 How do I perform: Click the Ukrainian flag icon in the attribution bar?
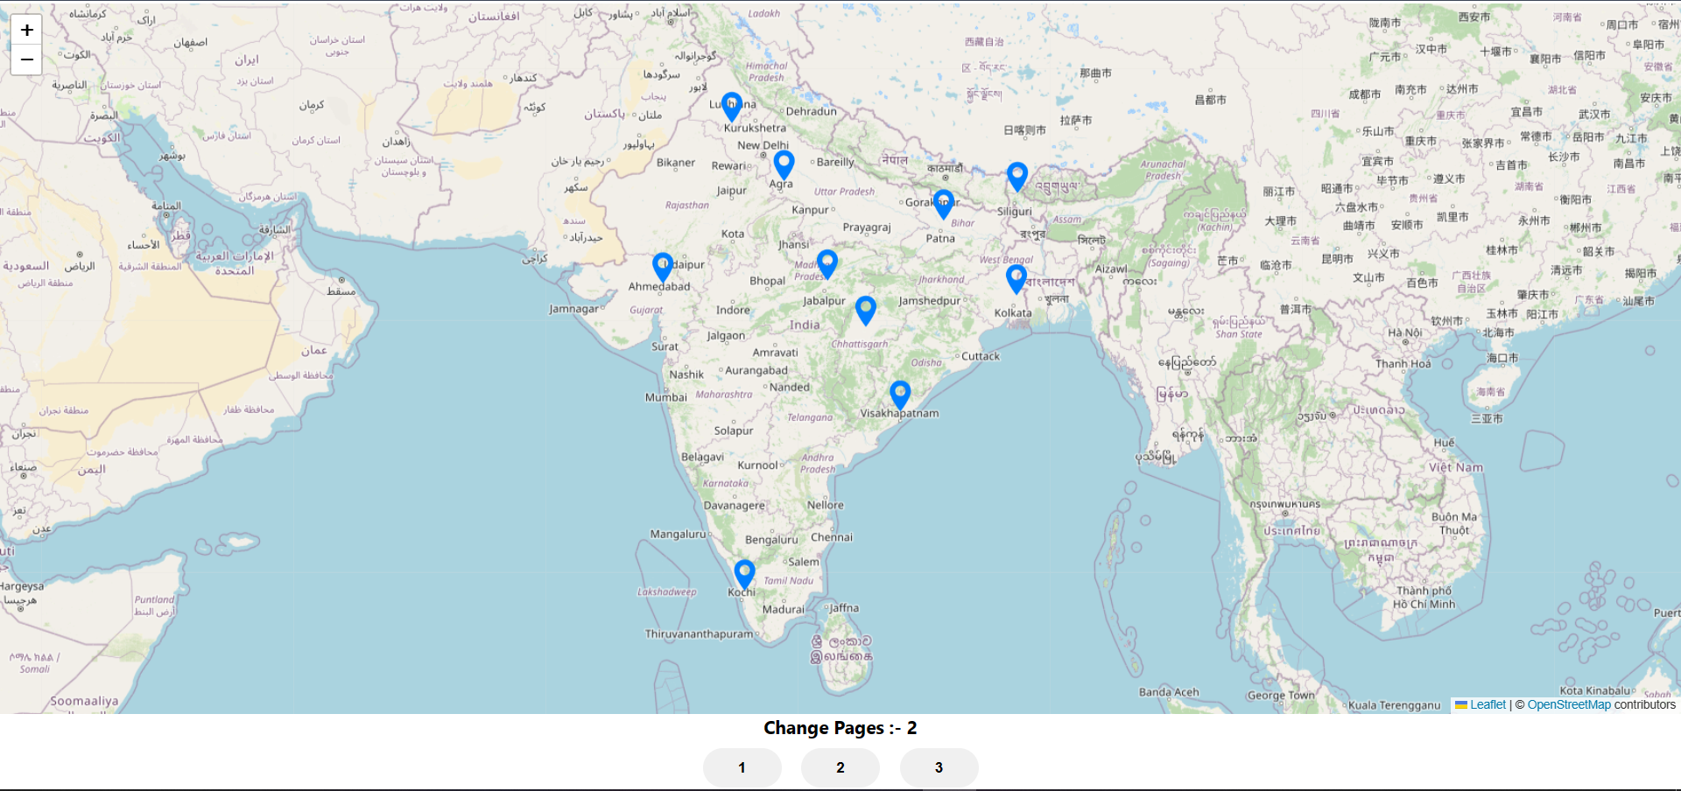pos(1462,704)
